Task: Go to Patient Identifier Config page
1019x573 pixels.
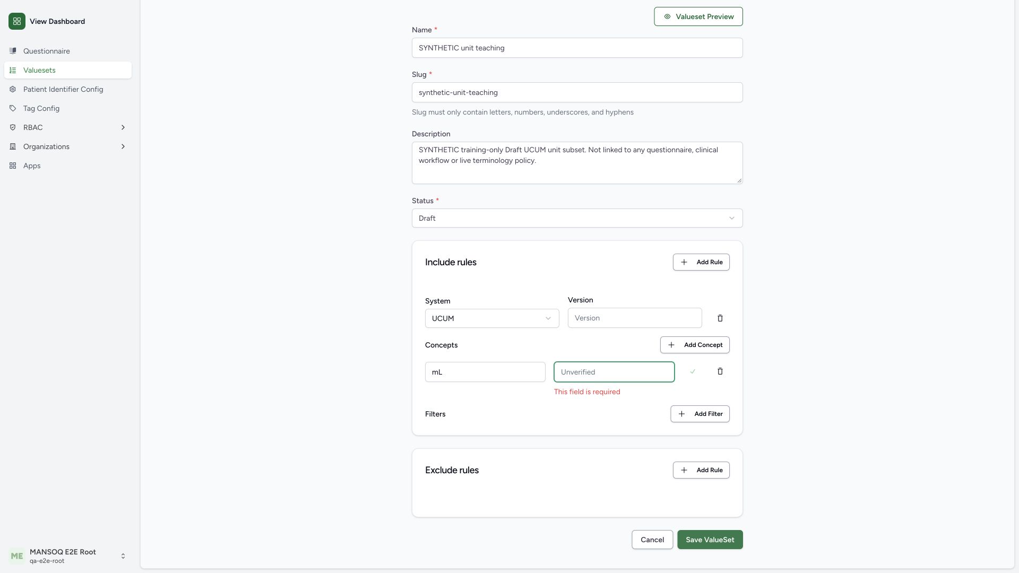Action: pyautogui.click(x=68, y=89)
